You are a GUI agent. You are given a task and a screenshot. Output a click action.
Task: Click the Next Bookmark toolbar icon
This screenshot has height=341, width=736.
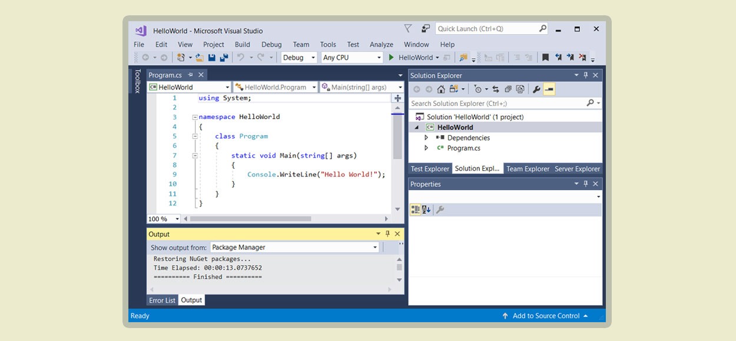point(570,58)
